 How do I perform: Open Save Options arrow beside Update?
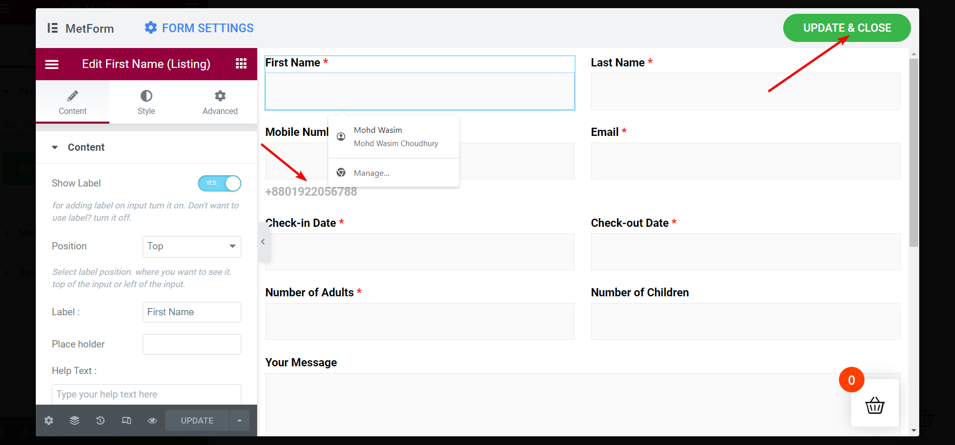(239, 420)
